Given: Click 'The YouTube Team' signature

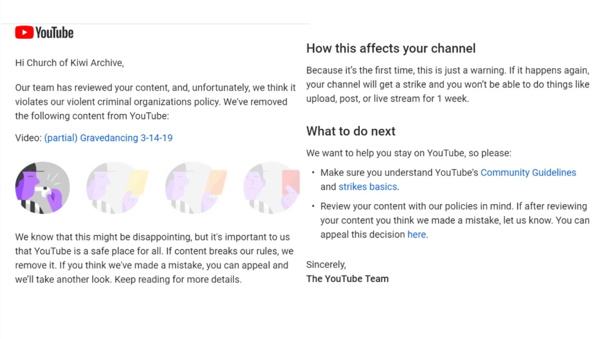Looking at the screenshot, I should [x=348, y=279].
